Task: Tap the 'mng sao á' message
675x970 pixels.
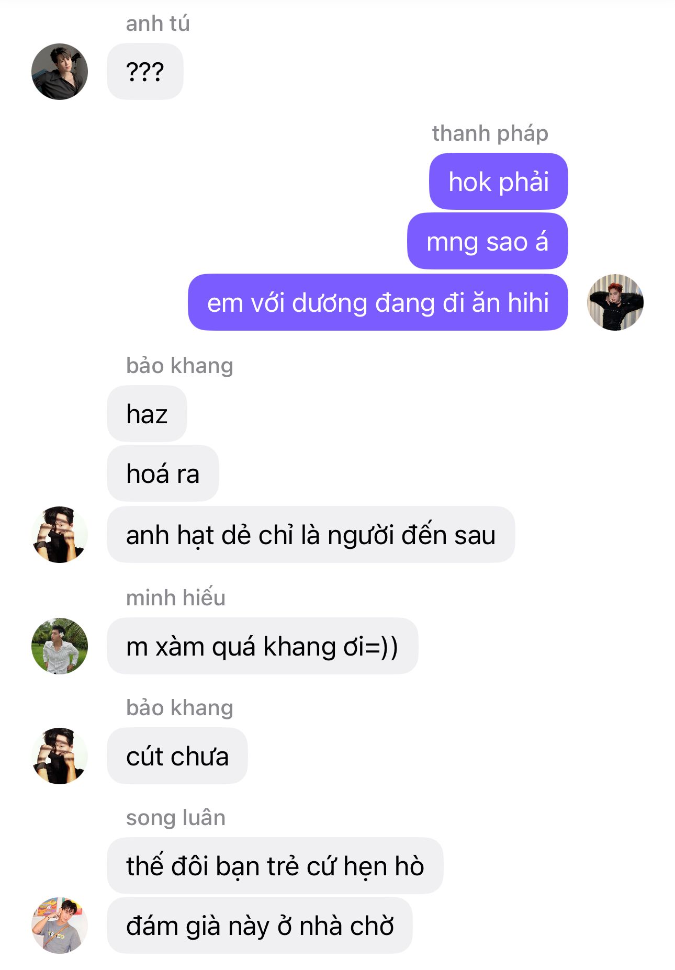Action: pyautogui.click(x=487, y=241)
